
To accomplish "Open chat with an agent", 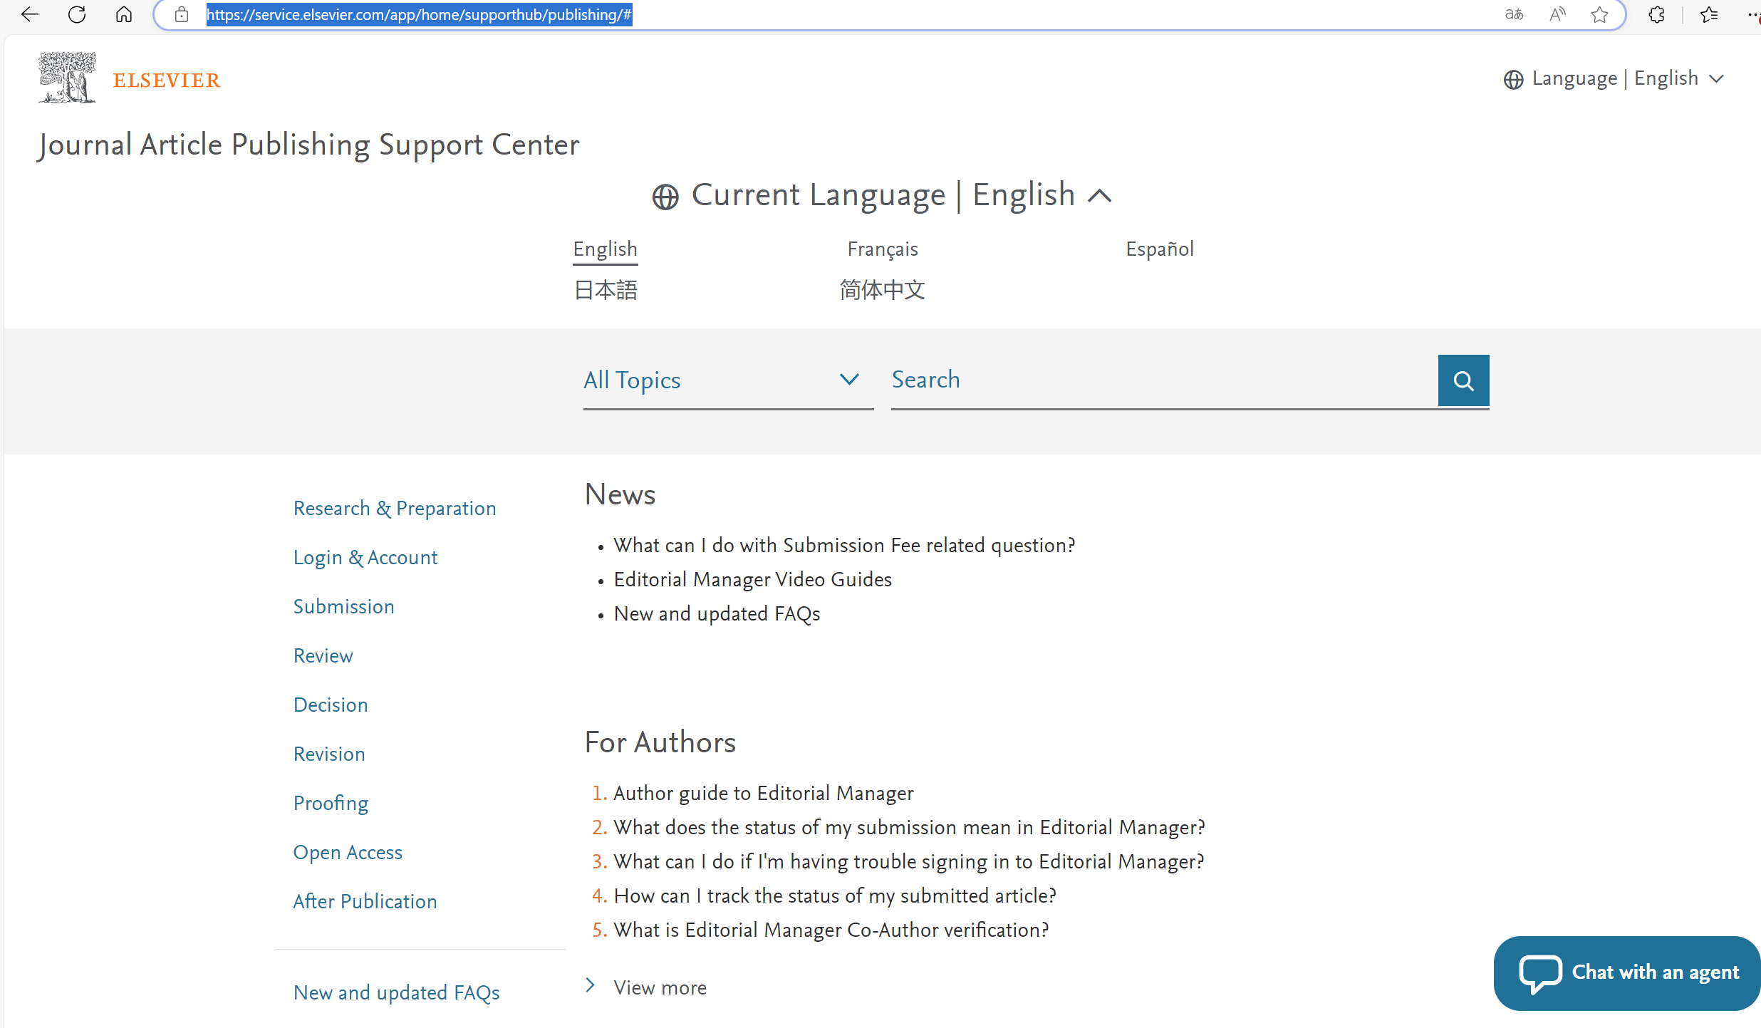I will (x=1628, y=972).
